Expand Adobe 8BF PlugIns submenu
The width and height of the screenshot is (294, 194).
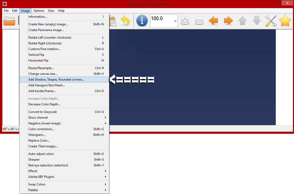click(x=64, y=177)
